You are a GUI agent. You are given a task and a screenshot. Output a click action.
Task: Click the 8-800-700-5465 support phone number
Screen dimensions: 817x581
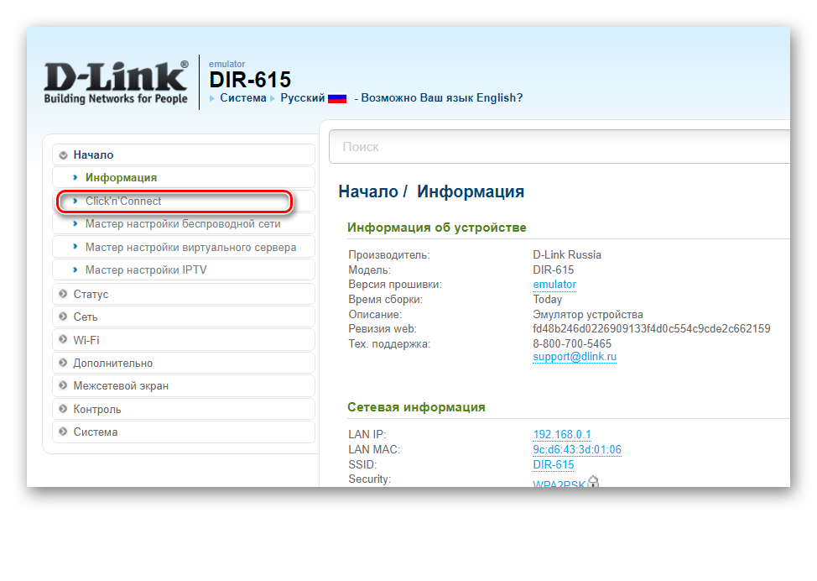571,343
